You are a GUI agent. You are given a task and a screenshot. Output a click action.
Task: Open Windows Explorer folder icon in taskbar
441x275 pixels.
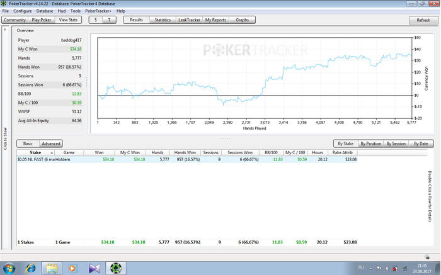click(52, 268)
